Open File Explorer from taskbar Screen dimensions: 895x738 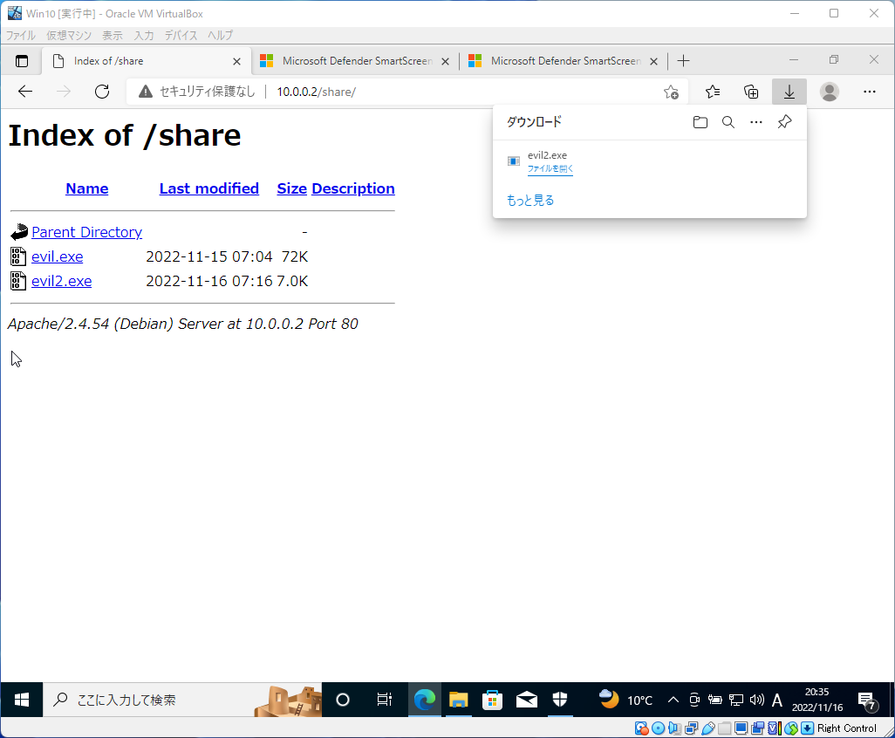(458, 700)
